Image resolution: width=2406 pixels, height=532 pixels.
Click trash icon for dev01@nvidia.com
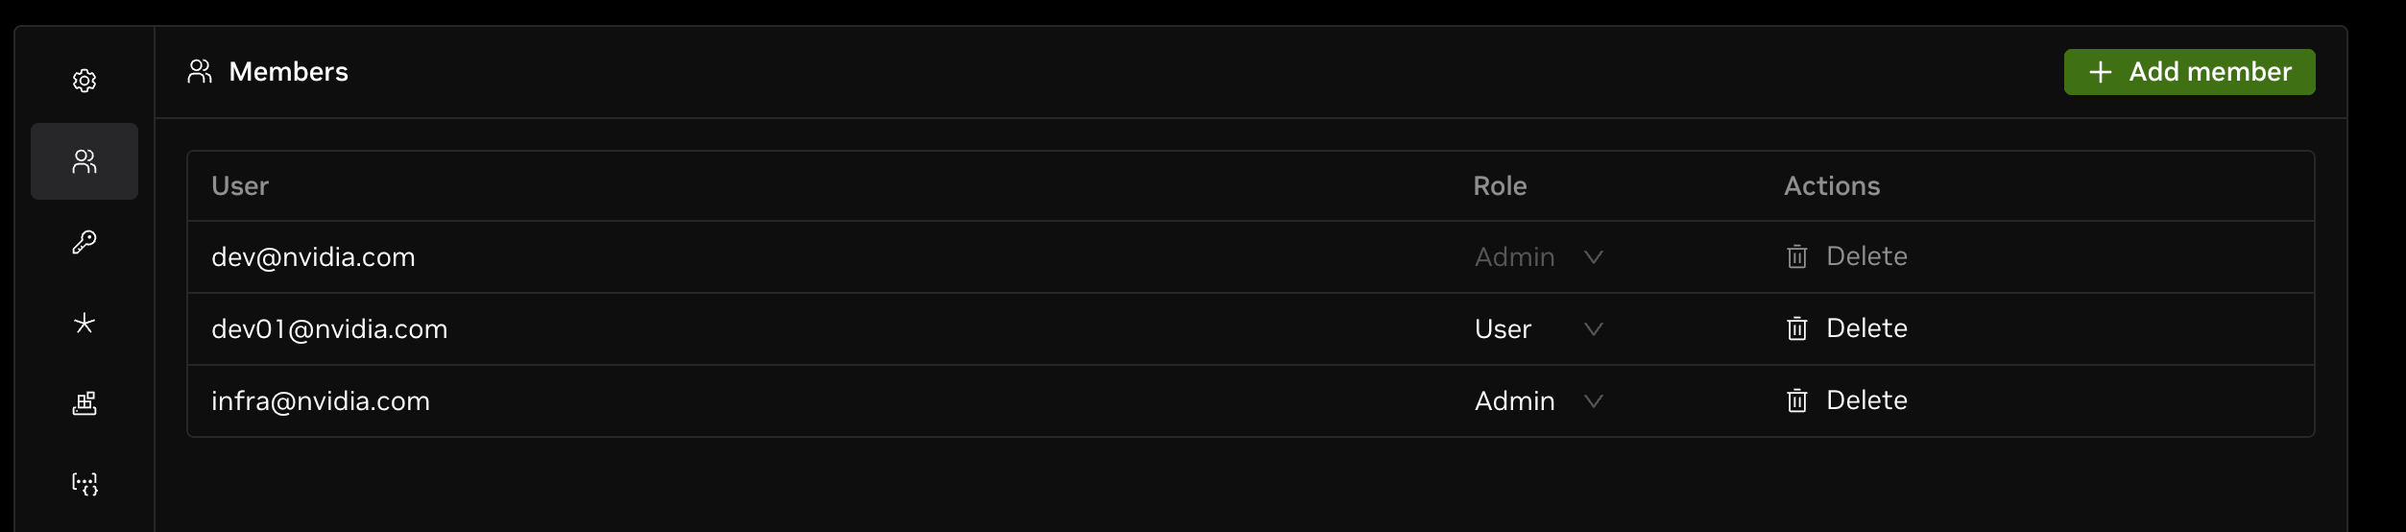[x=1796, y=328]
